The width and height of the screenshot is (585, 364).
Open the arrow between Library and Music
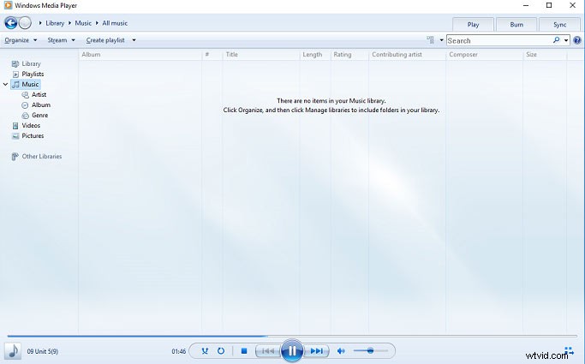[x=69, y=23]
